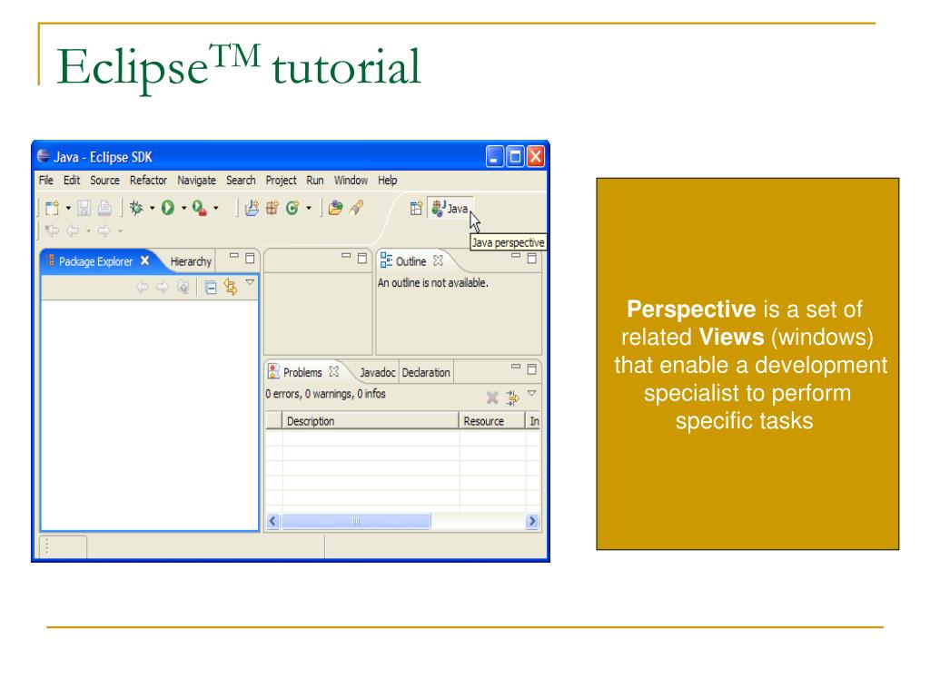The width and height of the screenshot is (930, 697).
Task: Open the Refactor menu
Action: 148,181
